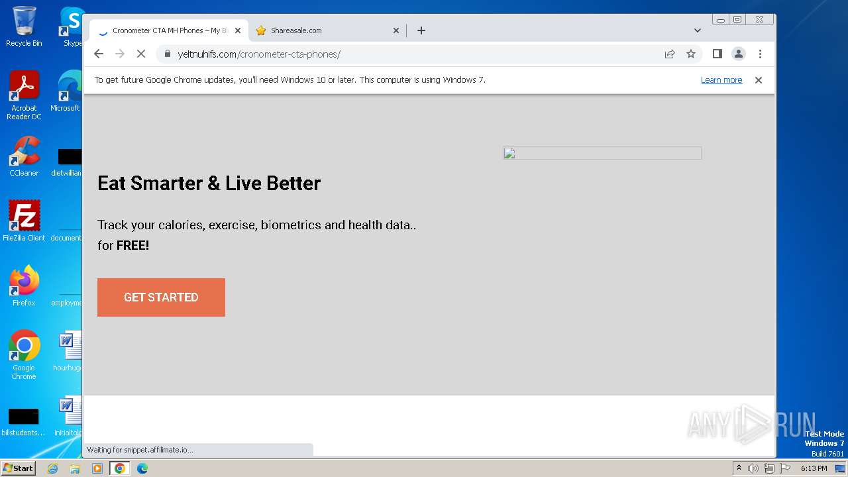Select the FileZilla Client desktop icon
The image size is (848, 477).
point(24,221)
